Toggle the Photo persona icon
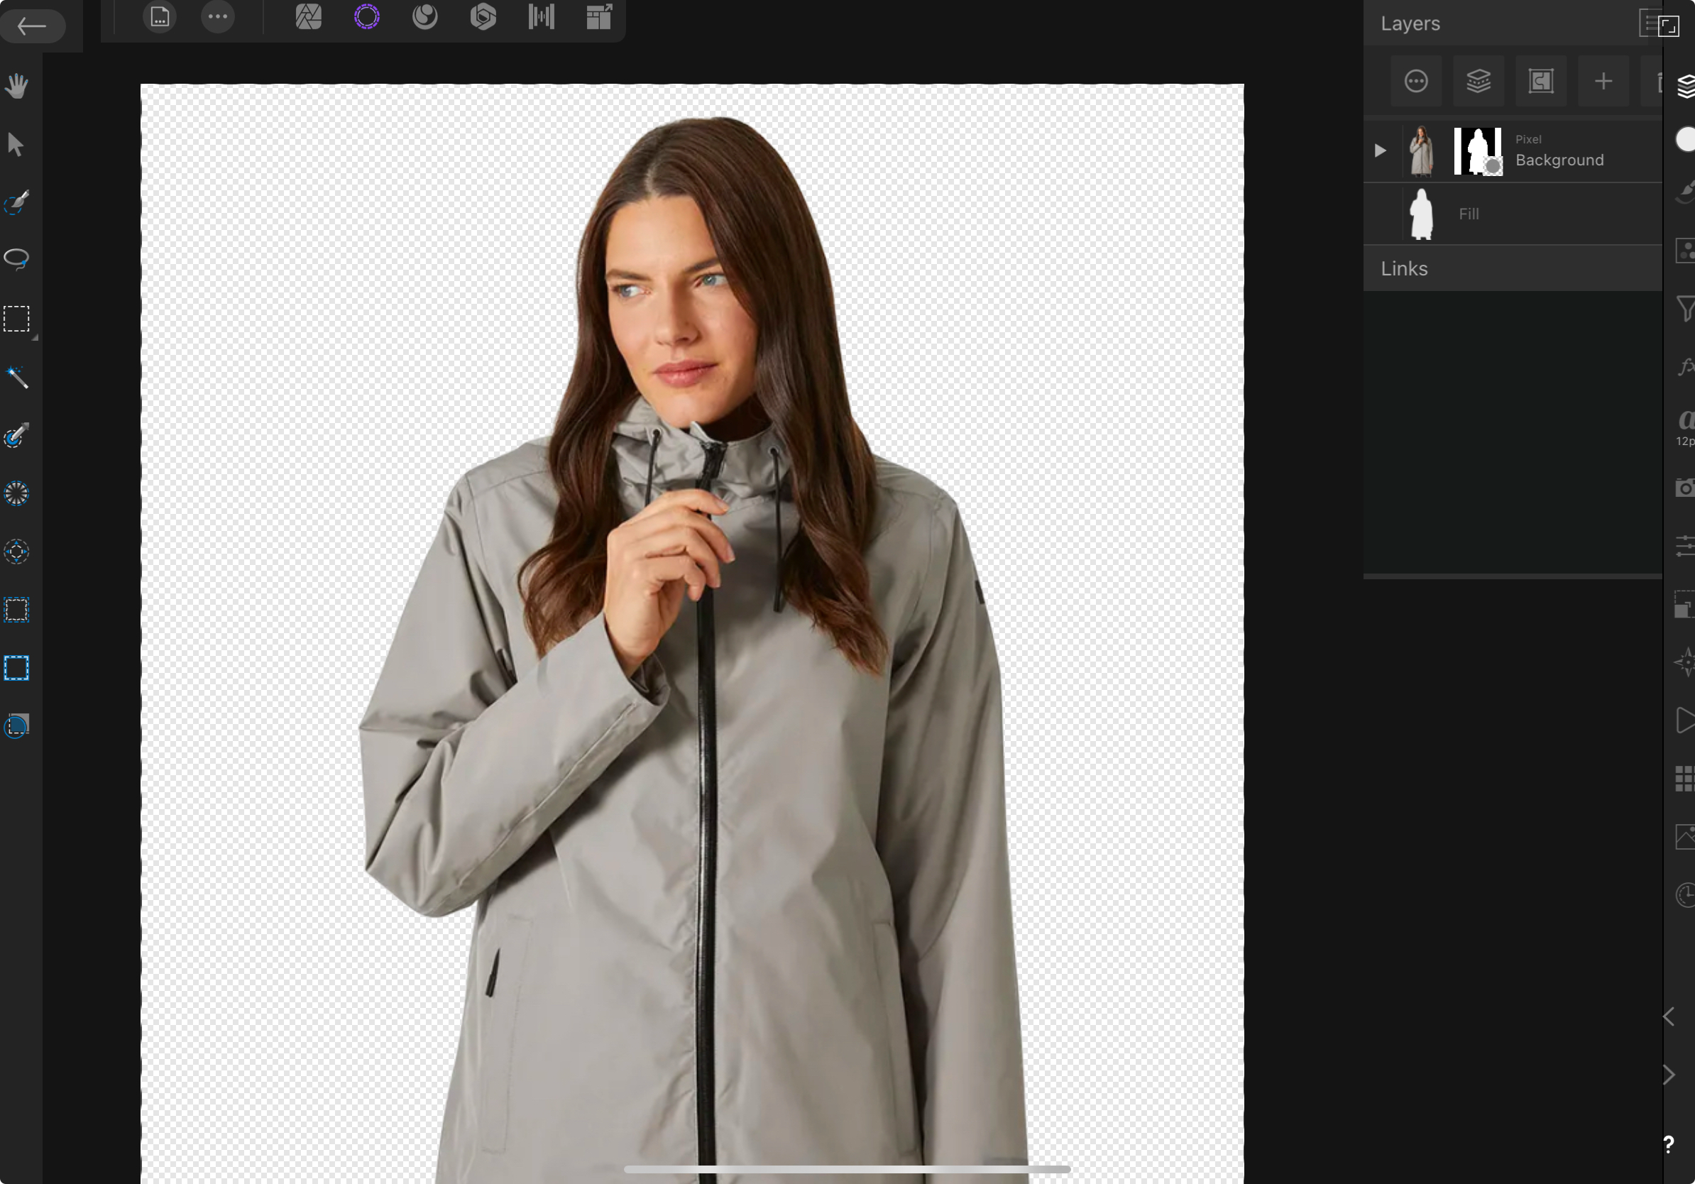 (x=309, y=17)
